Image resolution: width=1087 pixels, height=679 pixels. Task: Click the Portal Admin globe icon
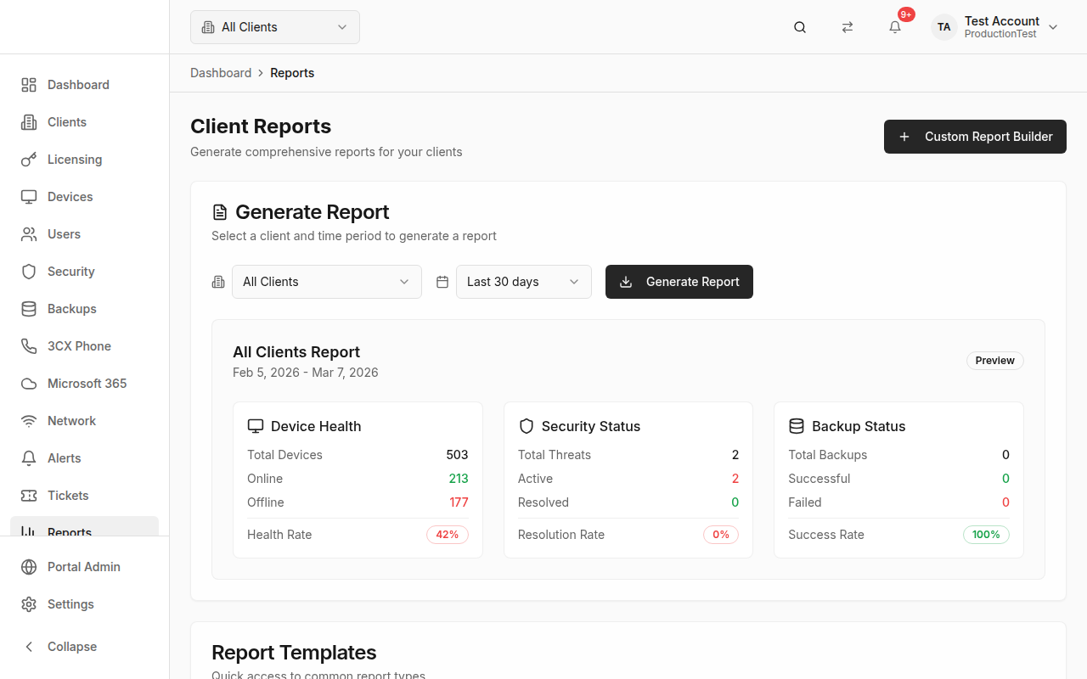29,567
